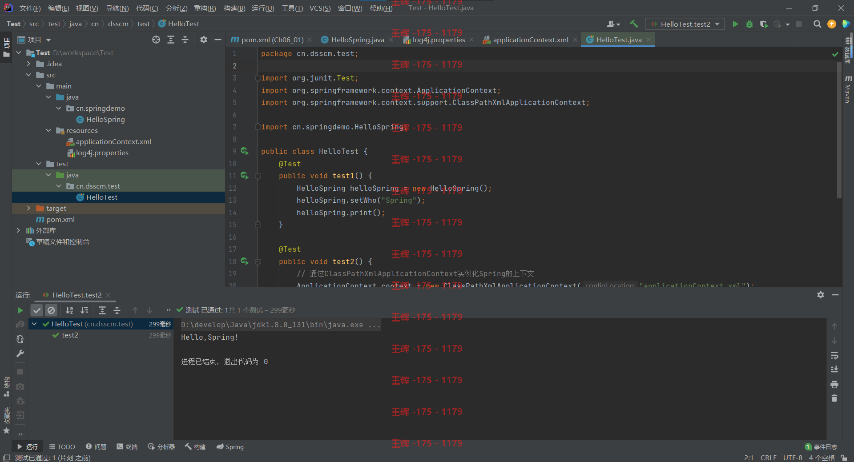The height and width of the screenshot is (462, 854).
Task: Change line separator CRLF in status bar
Action: pyautogui.click(x=768, y=458)
